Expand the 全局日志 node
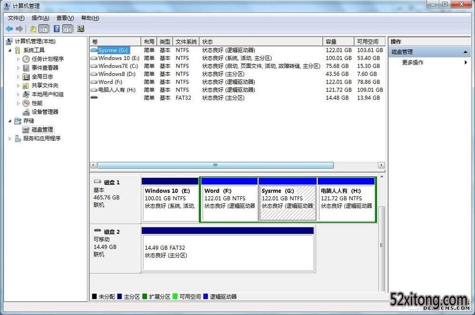This screenshot has width=475, height=315. [x=18, y=76]
